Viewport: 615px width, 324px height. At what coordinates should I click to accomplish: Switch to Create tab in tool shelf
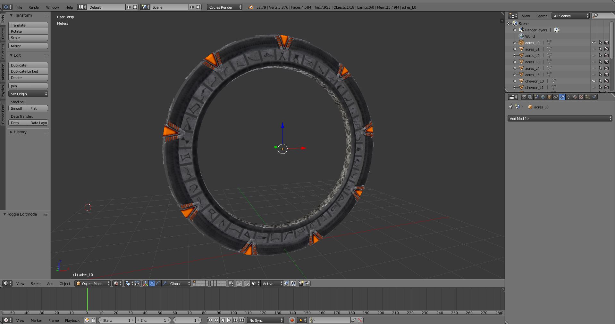click(3, 33)
